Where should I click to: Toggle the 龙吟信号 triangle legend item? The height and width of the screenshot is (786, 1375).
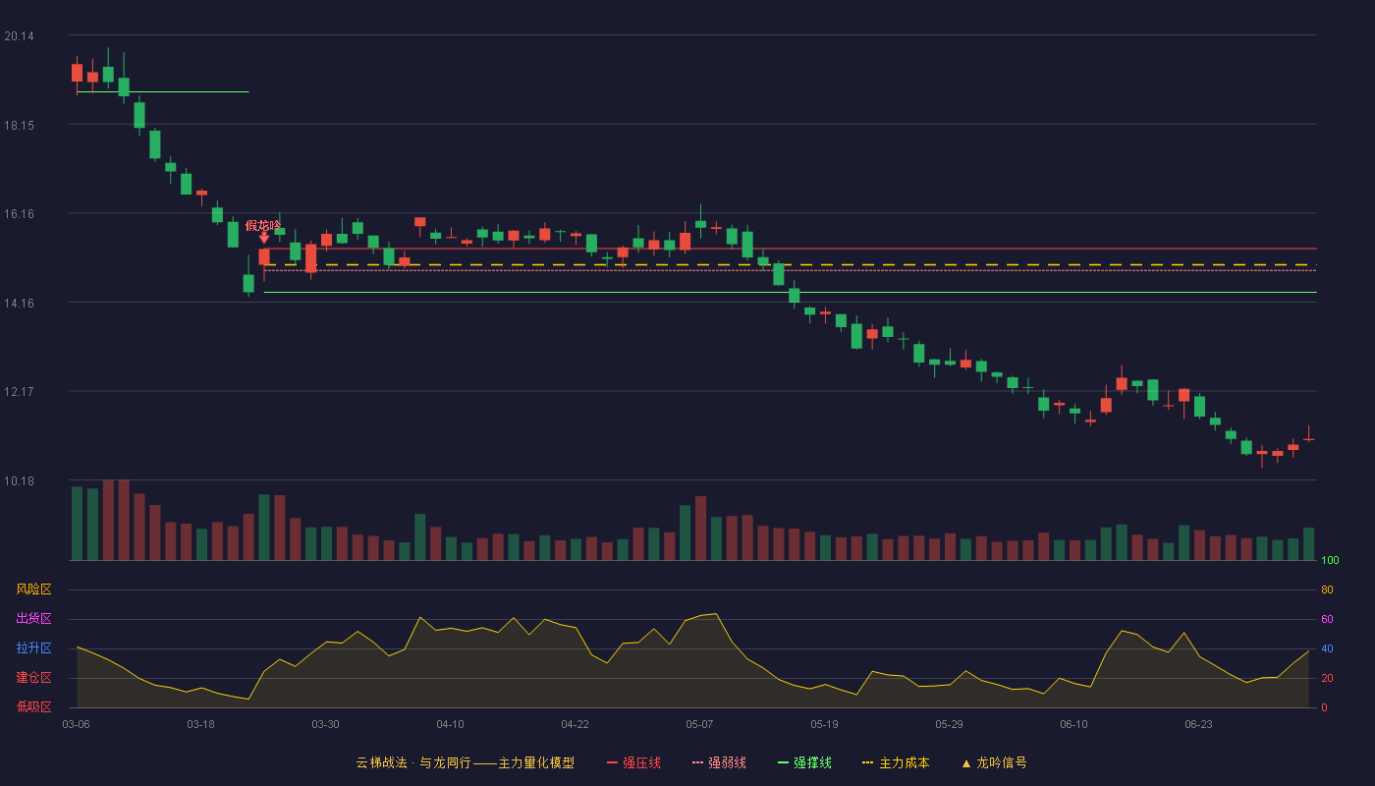tap(994, 762)
